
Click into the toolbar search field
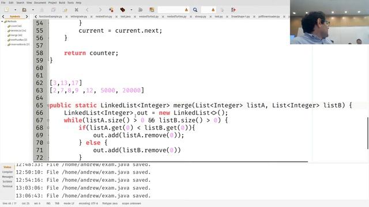coord(171,10)
